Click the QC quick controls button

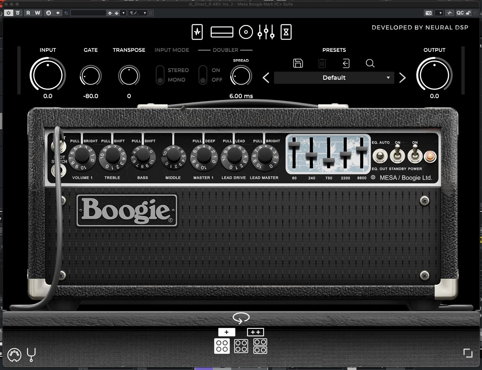pos(460,13)
